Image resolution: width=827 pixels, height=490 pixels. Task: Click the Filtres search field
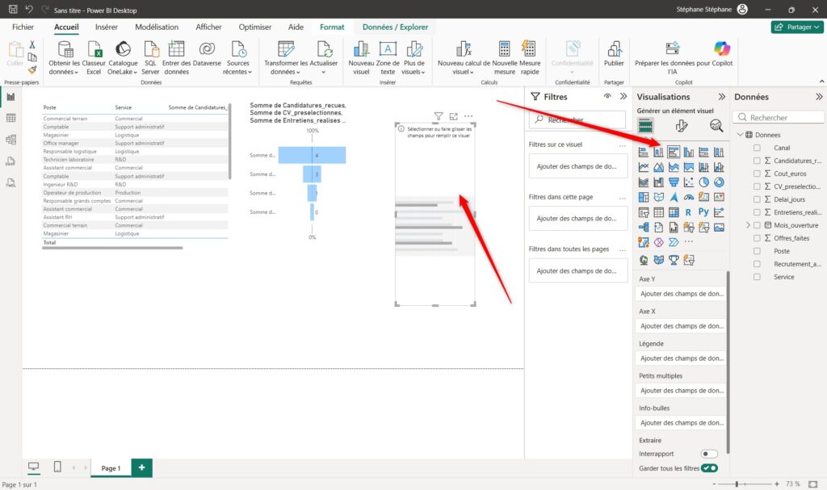(577, 119)
